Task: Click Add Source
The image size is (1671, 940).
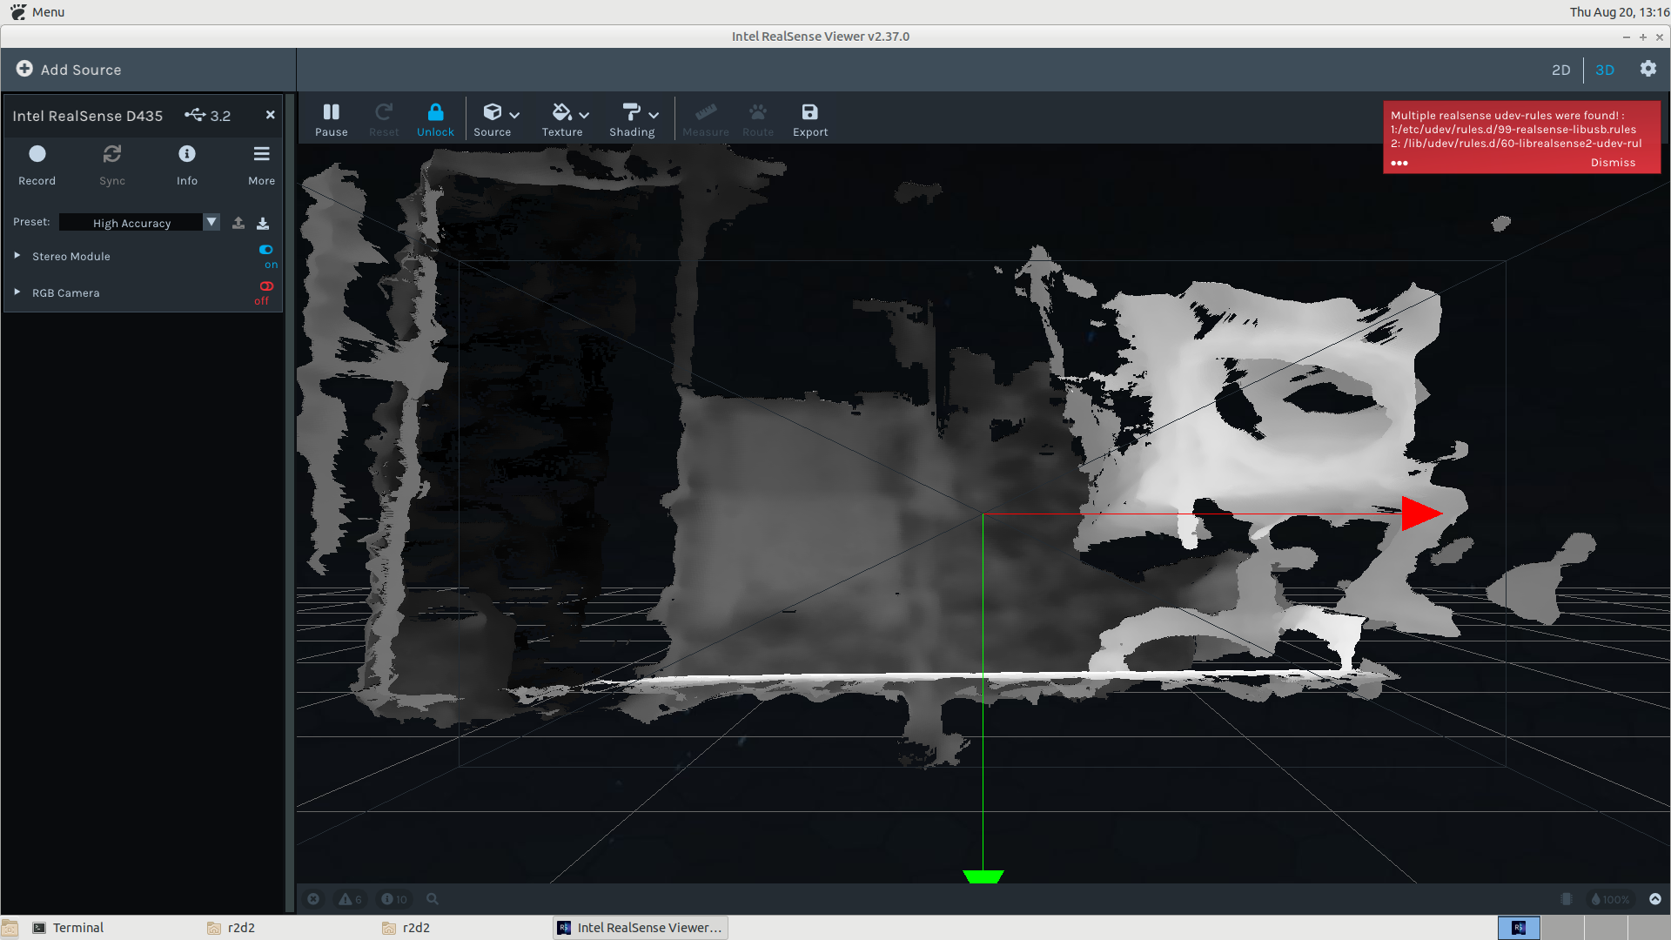Action: (x=68, y=70)
